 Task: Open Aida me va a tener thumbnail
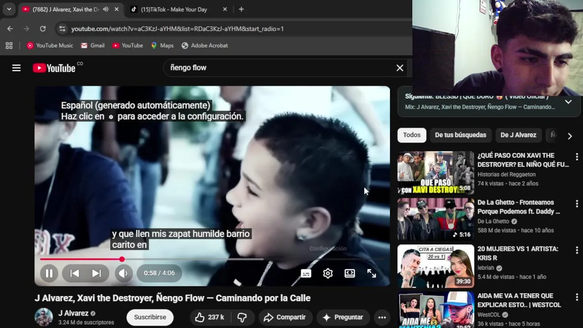tap(435, 310)
